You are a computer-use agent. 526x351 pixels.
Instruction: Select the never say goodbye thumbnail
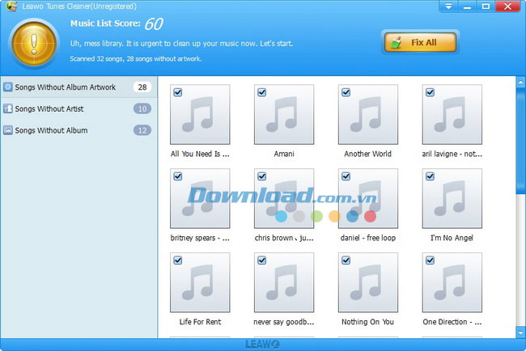pos(284,282)
